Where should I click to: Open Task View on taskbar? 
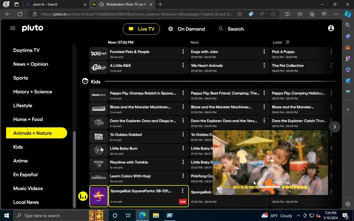click(x=128, y=215)
